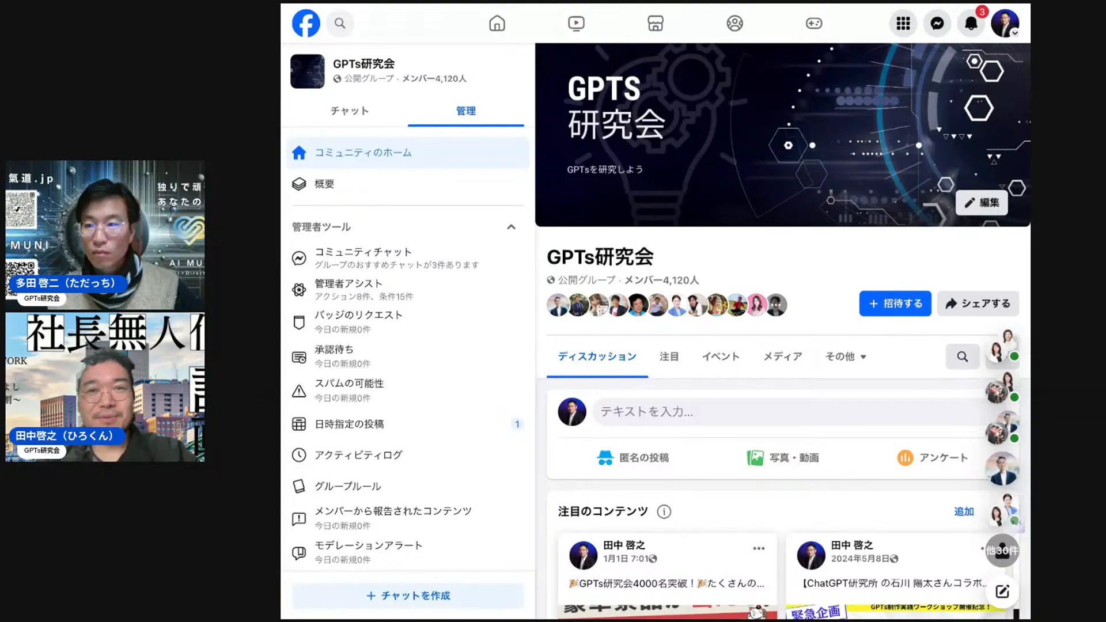Screen dimensions: 1106x622
Task: Click the アクティビティログ clock icon
Action: [x=299, y=455]
